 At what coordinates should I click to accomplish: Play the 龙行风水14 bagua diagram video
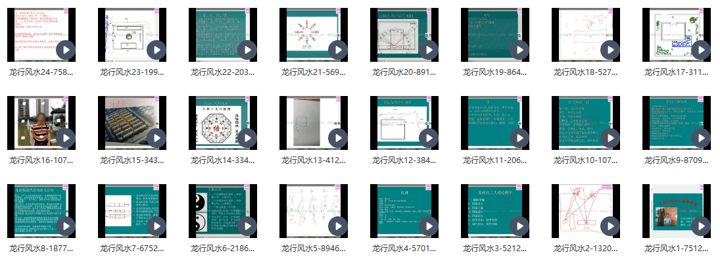[247, 138]
